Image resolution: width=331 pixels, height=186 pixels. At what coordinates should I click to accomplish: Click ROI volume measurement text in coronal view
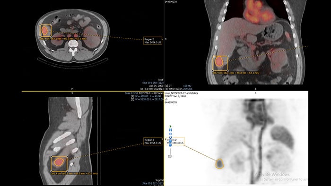(235, 73)
